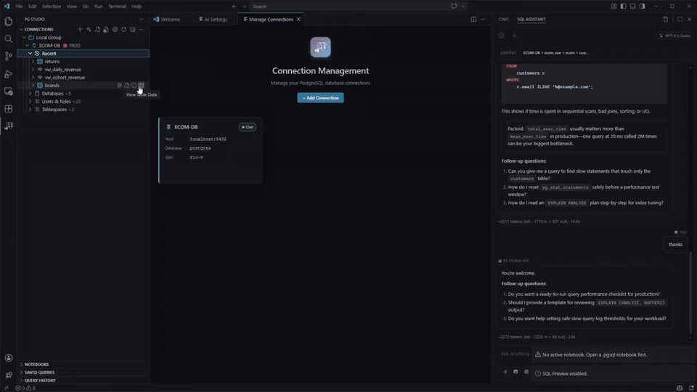The image size is (697, 392).
Task: Toggle the bottom panel layout button
Action: coord(632,7)
